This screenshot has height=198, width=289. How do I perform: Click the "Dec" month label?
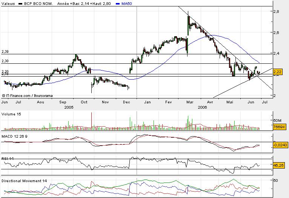(x=126, y=102)
